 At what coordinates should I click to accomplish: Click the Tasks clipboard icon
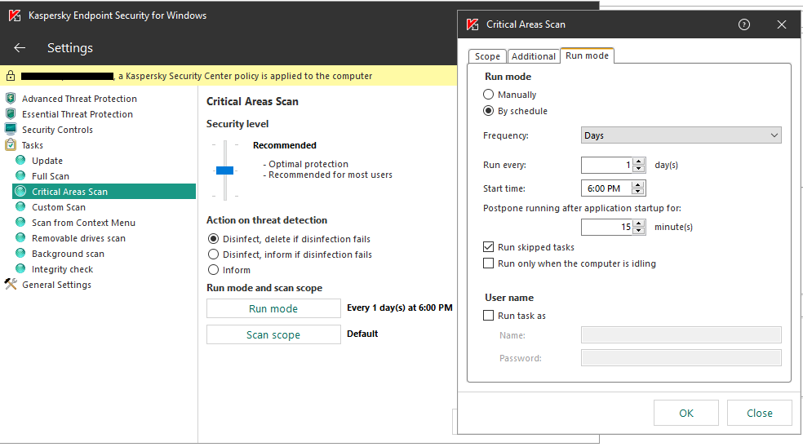point(11,145)
